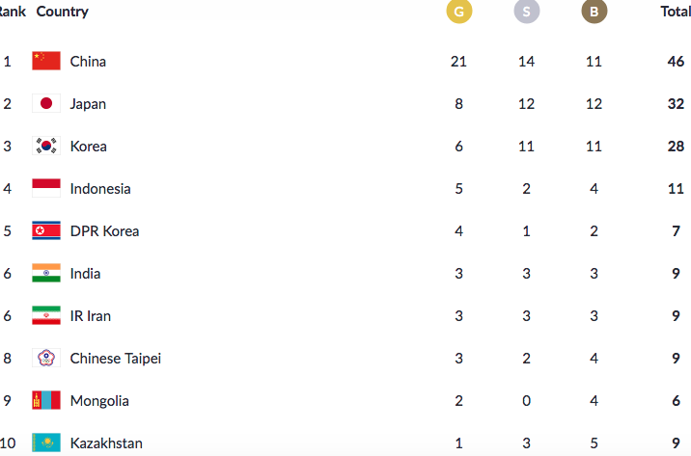
Task: Click the bronze medal B icon
Action: point(594,11)
